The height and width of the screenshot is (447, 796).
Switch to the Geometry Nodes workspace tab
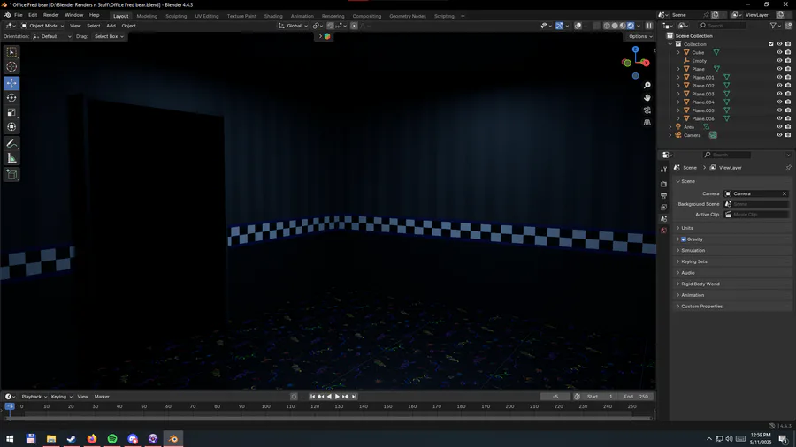(x=408, y=16)
